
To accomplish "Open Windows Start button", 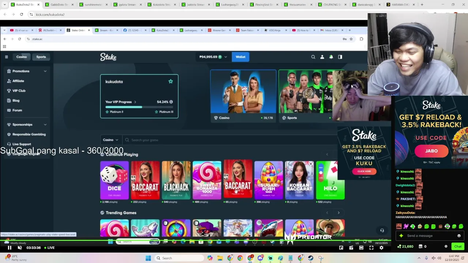I will 148,258.
